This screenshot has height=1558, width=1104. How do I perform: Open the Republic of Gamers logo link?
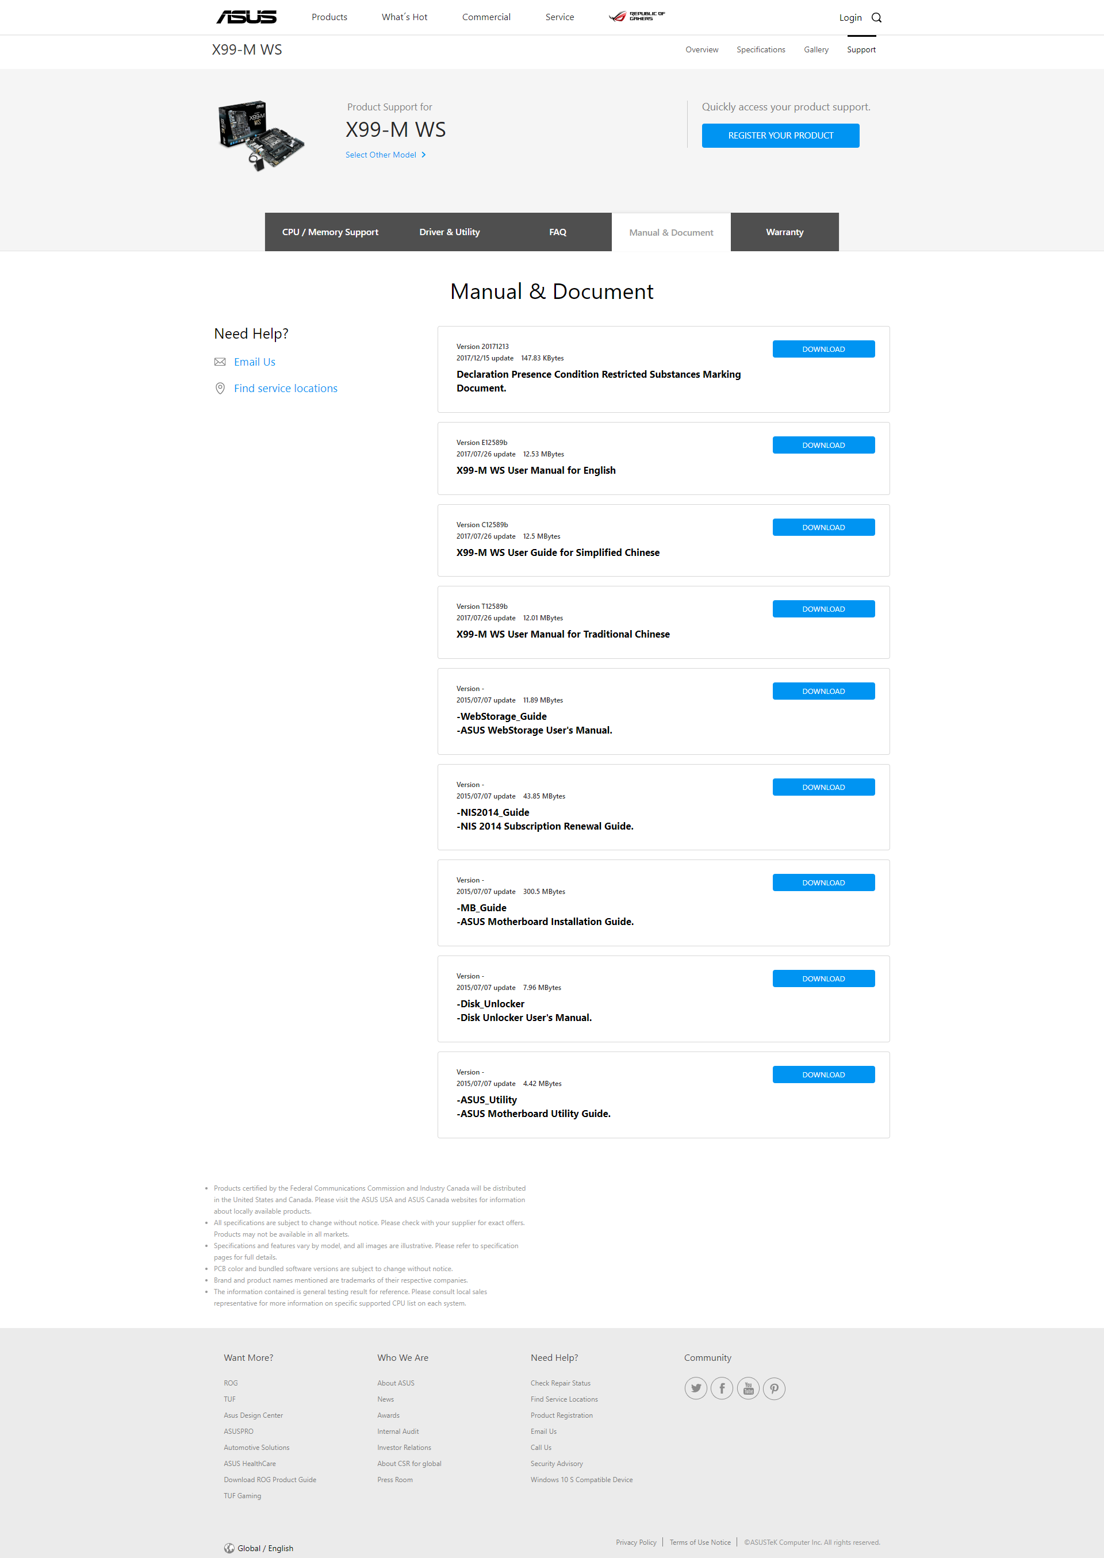637,16
